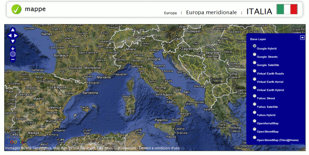The image size is (309, 155).
Task: Select Virtual Earth Roads base layer
Action: tap(255, 71)
